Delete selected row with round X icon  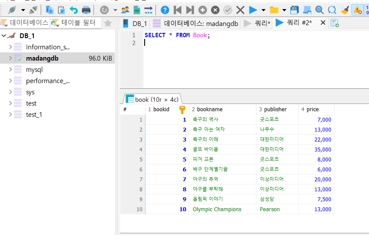tap(215, 10)
